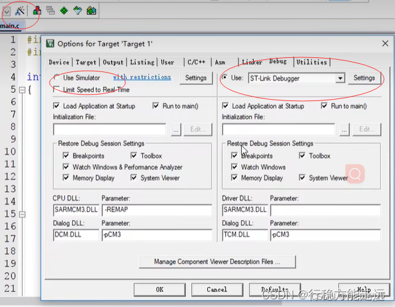The width and height of the screenshot is (395, 307).
Task: Click the CPU DLL Parameter field -REMAP
Action: click(x=157, y=210)
